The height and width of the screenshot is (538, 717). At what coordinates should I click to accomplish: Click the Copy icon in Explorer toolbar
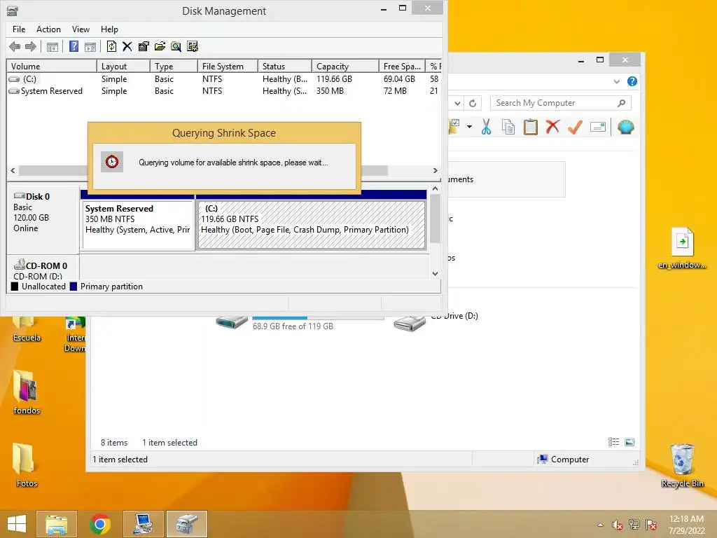508,127
